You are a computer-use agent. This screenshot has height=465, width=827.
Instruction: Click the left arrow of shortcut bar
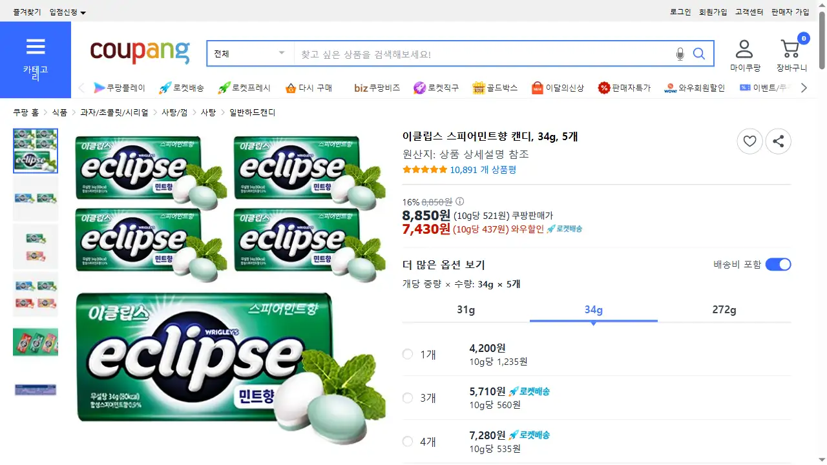coord(81,88)
